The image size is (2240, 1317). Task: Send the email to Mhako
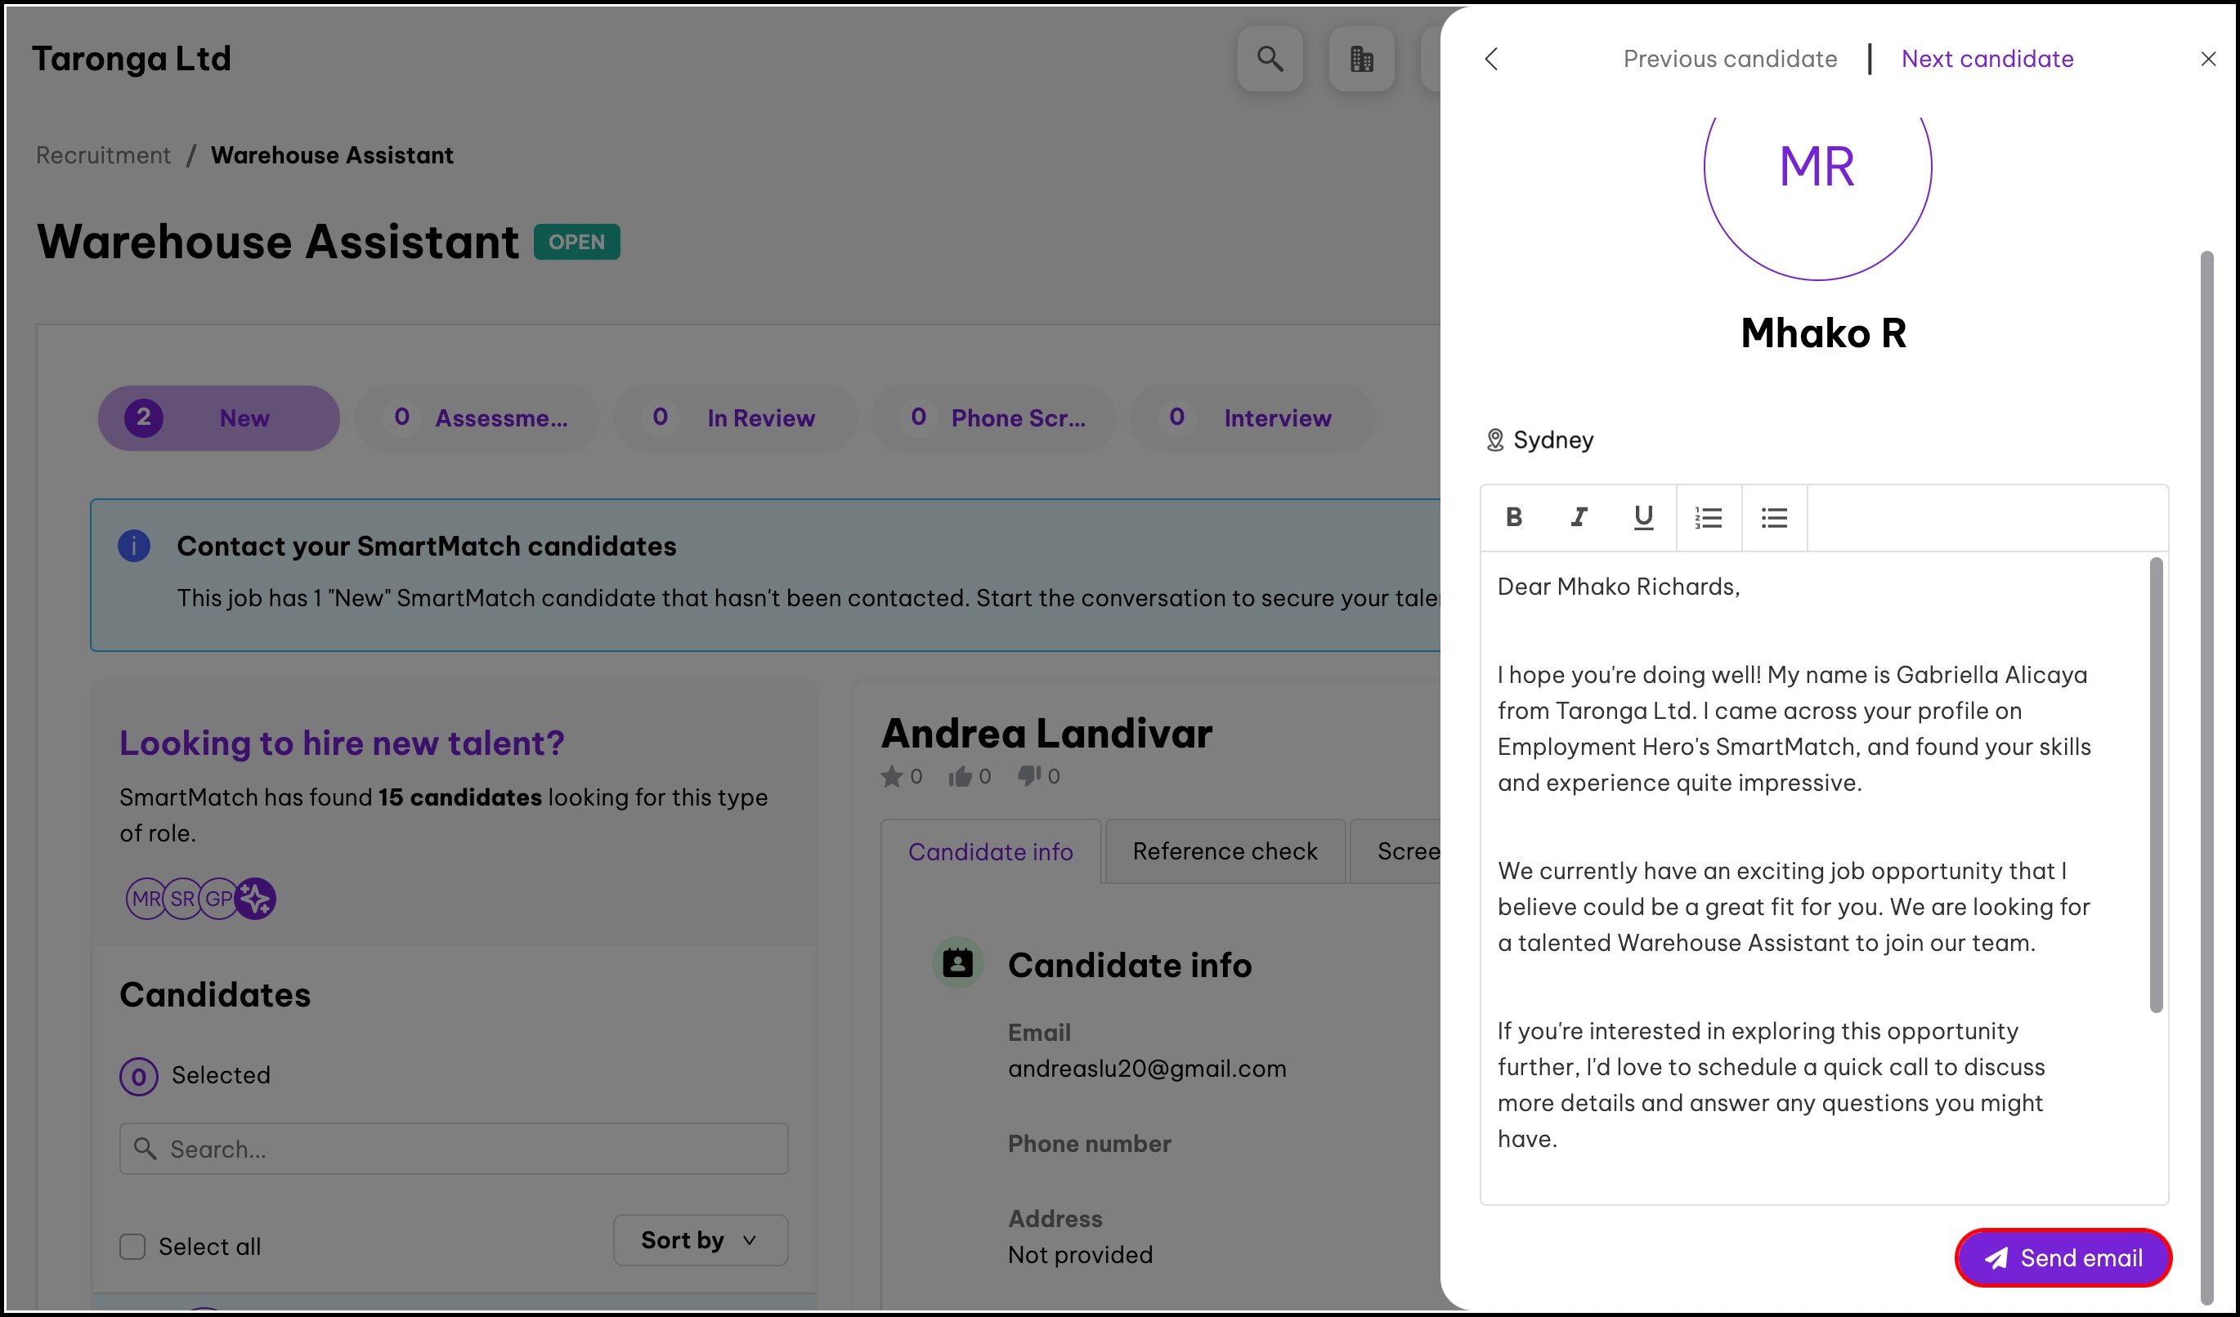(x=2063, y=1257)
